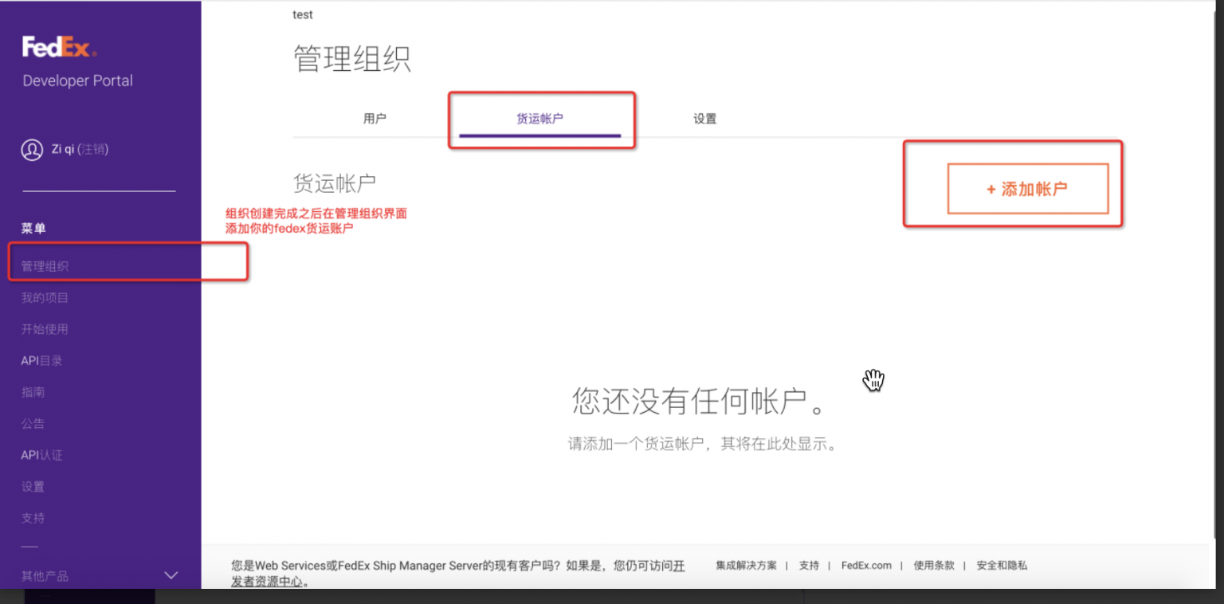Open API目录 from the sidebar
Viewport: 1224px width, 604px height.
(41, 360)
